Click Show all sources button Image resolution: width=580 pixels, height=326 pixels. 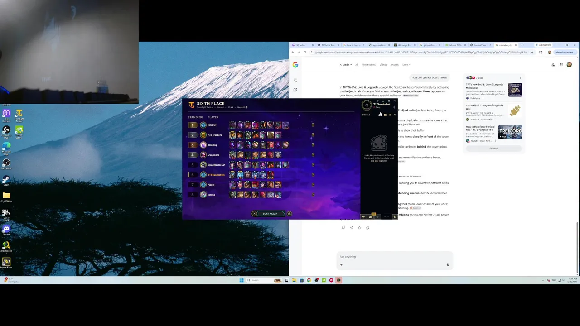[x=493, y=149]
